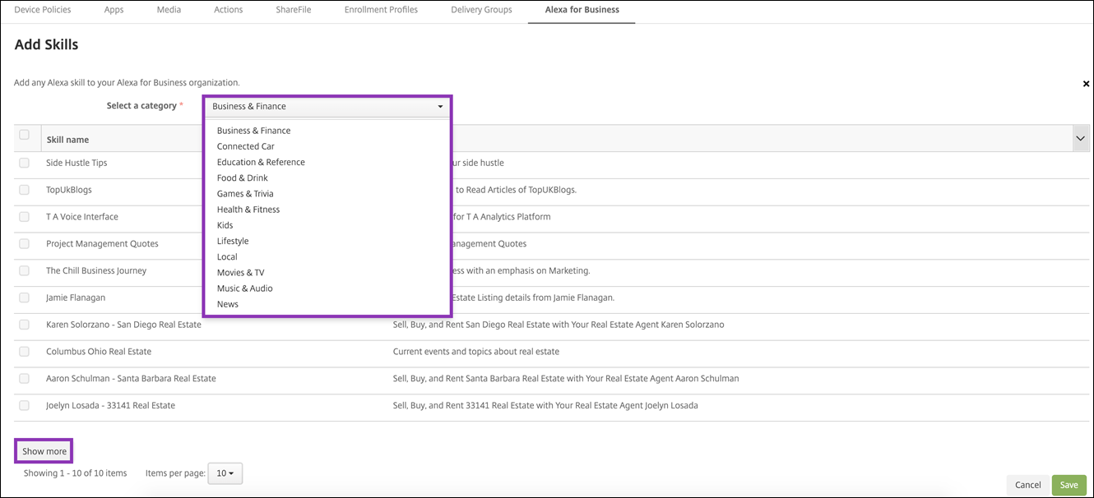Screen dimensions: 1094x498
Task: Select the Jamie Flanagan skill checkbox
Action: click(x=24, y=297)
